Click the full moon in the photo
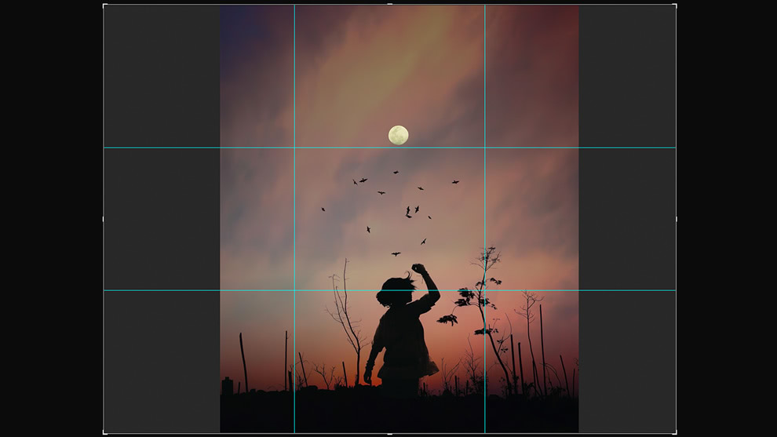 point(398,135)
